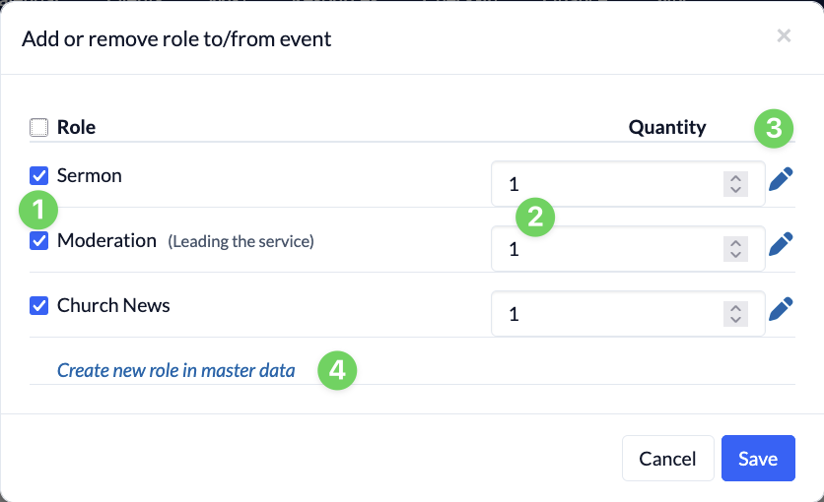Cancel the role dialog
Screen dimensions: 824x502
(668, 459)
